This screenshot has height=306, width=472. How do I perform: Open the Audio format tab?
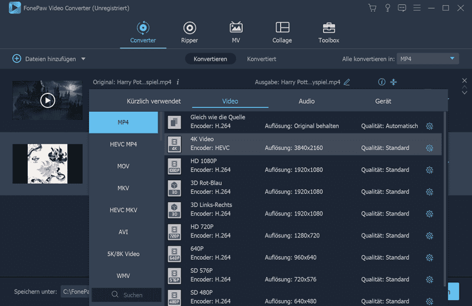pos(307,101)
